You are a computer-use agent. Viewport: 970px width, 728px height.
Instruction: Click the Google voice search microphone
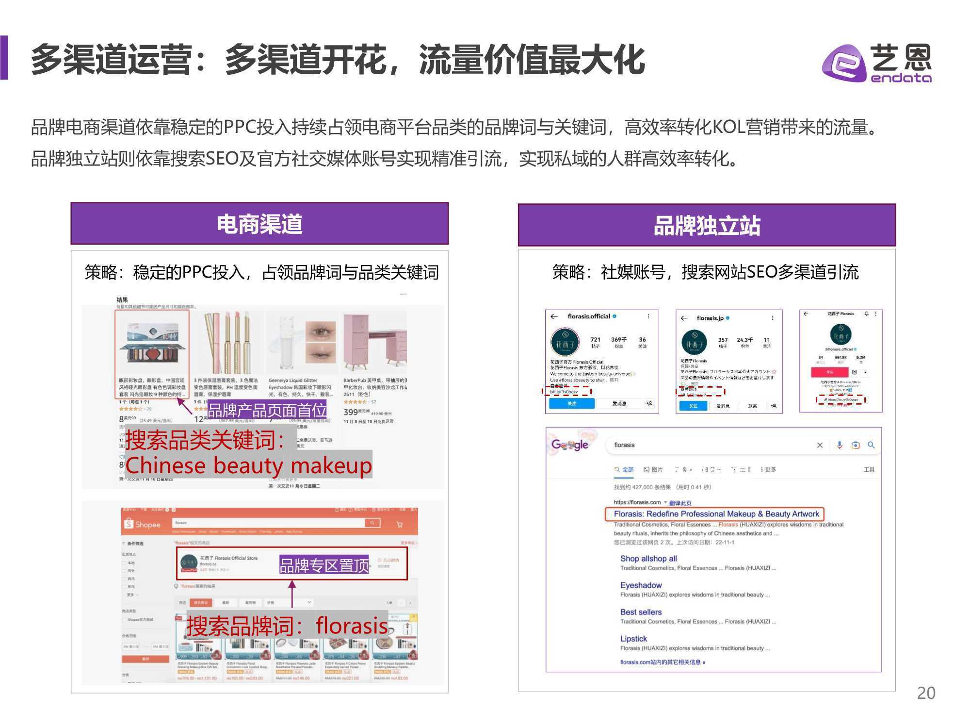click(840, 445)
